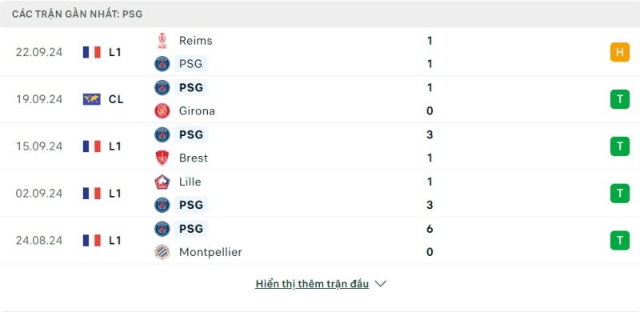The width and height of the screenshot is (640, 312).
Task: Click the Champions League flag icon
Action: coord(92,99)
